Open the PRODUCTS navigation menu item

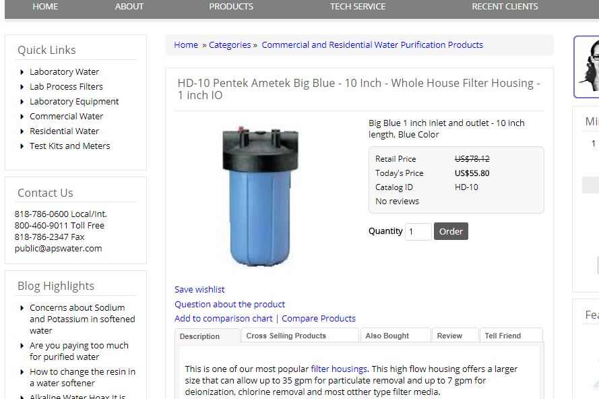231,7
